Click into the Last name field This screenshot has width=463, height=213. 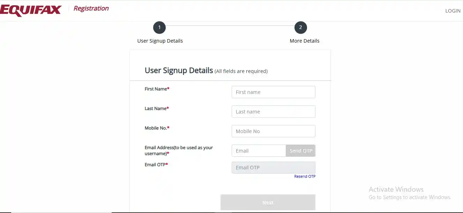(x=273, y=112)
